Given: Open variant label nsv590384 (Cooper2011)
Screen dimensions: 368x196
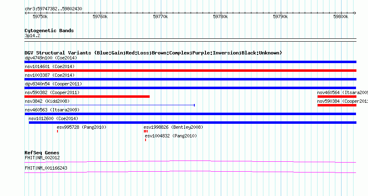Looking at the screenshot, I should (x=343, y=101).
